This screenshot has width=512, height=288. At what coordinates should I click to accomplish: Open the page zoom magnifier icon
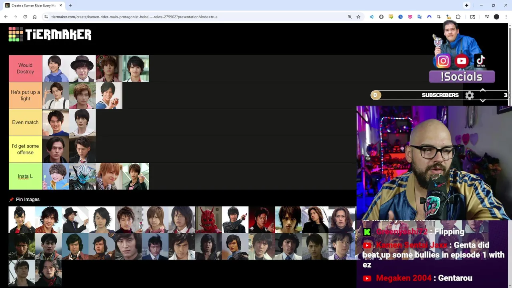click(350, 17)
